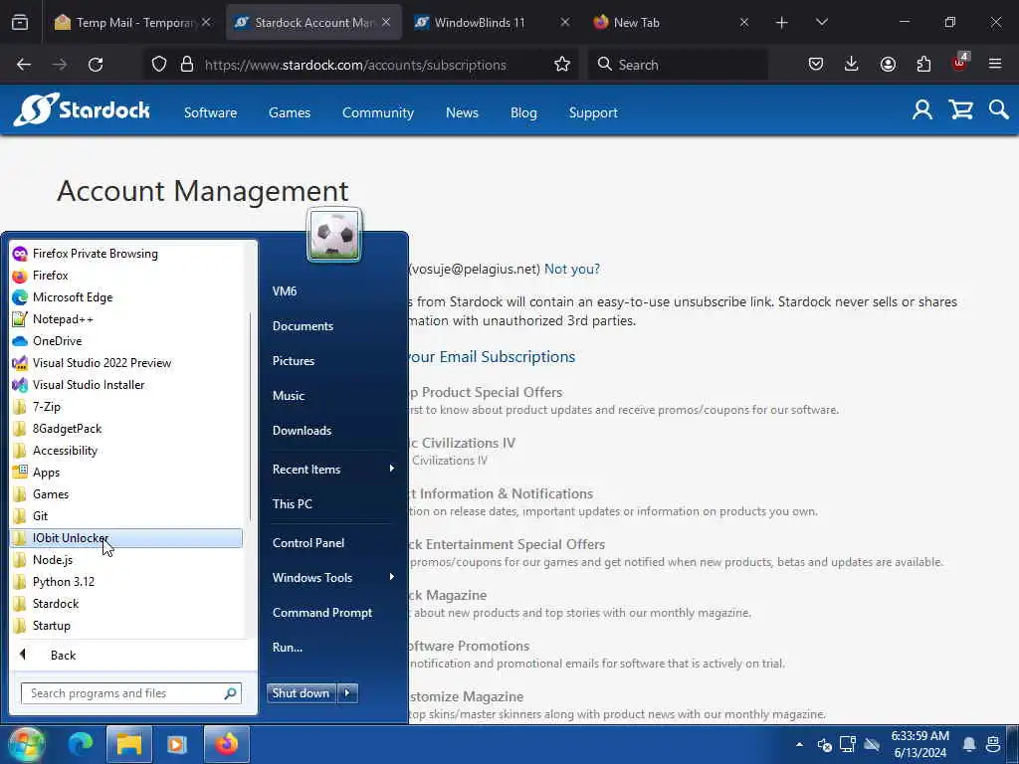Open the Firefox account icon
The height and width of the screenshot is (764, 1019).
tap(888, 65)
